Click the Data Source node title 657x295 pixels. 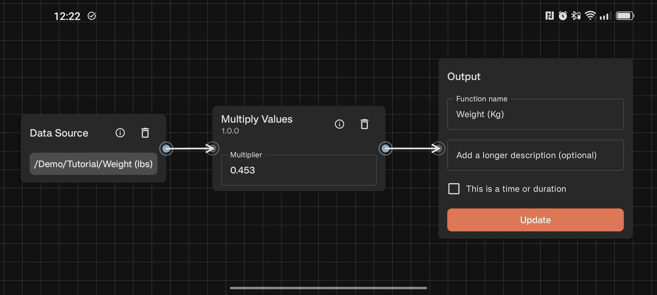coord(59,133)
